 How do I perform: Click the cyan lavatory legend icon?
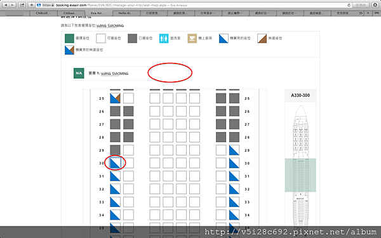click(164, 38)
